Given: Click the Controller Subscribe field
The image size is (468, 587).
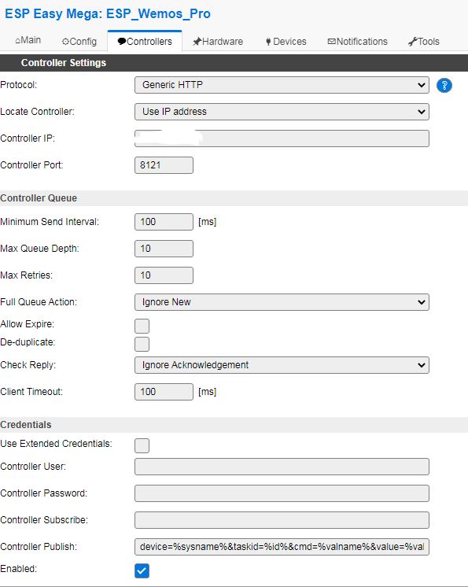Looking at the screenshot, I should click(x=282, y=520).
